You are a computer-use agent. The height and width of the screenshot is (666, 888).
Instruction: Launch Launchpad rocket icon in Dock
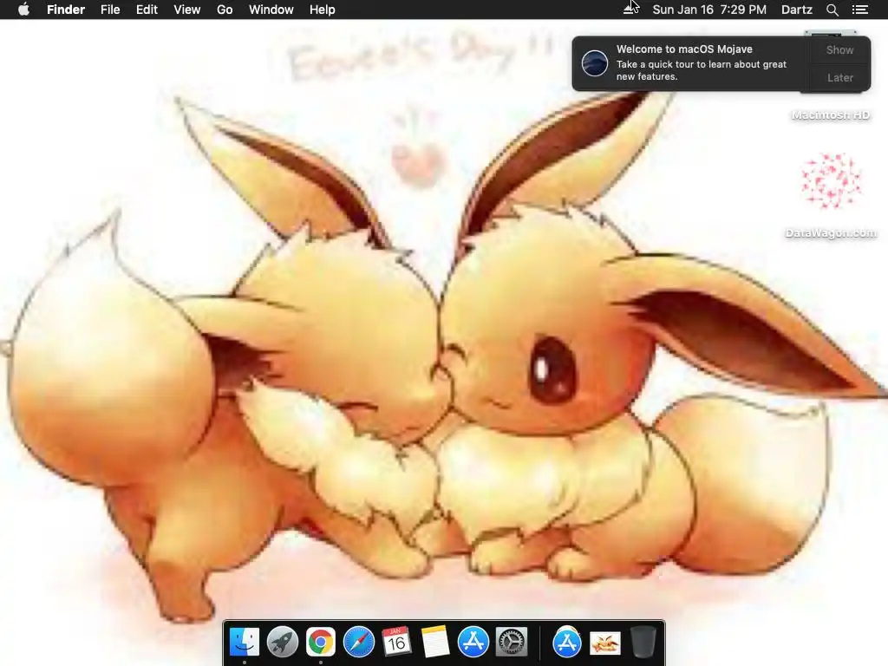(283, 642)
